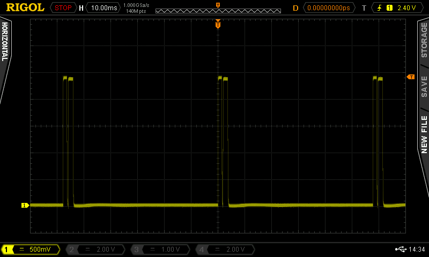This screenshot has width=429, height=257.
Task: Click the H horizontal label
Action: tap(81, 8)
